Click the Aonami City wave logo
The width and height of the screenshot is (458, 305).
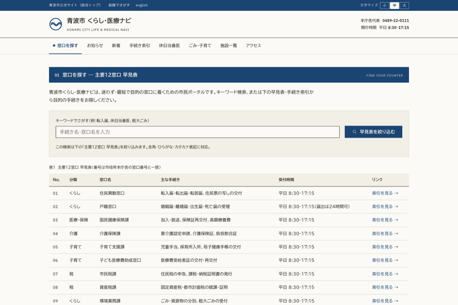coord(55,24)
